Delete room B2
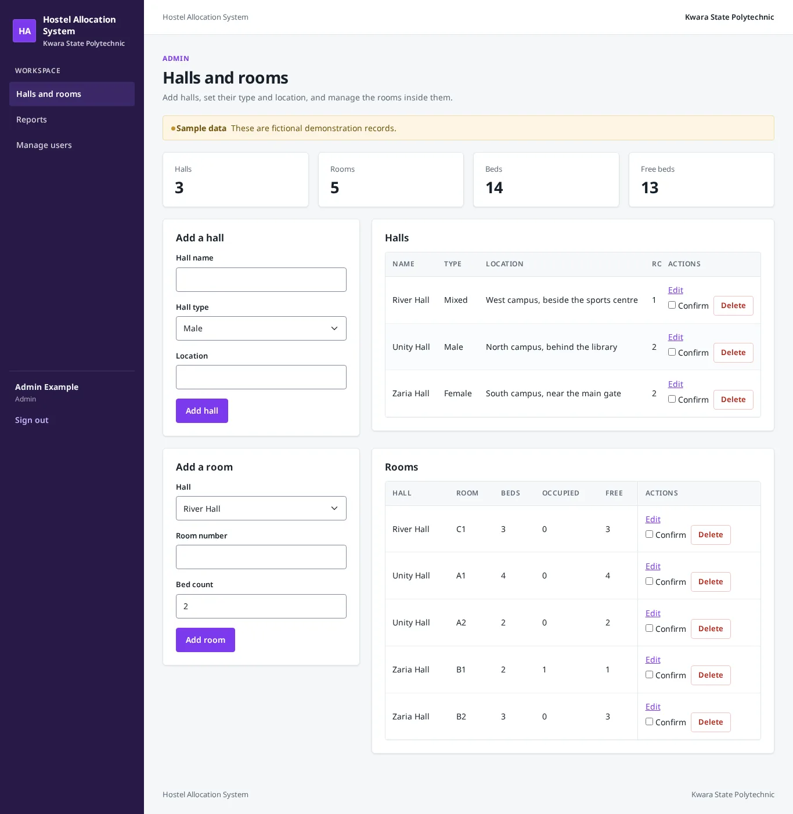This screenshot has height=814, width=793. [711, 722]
